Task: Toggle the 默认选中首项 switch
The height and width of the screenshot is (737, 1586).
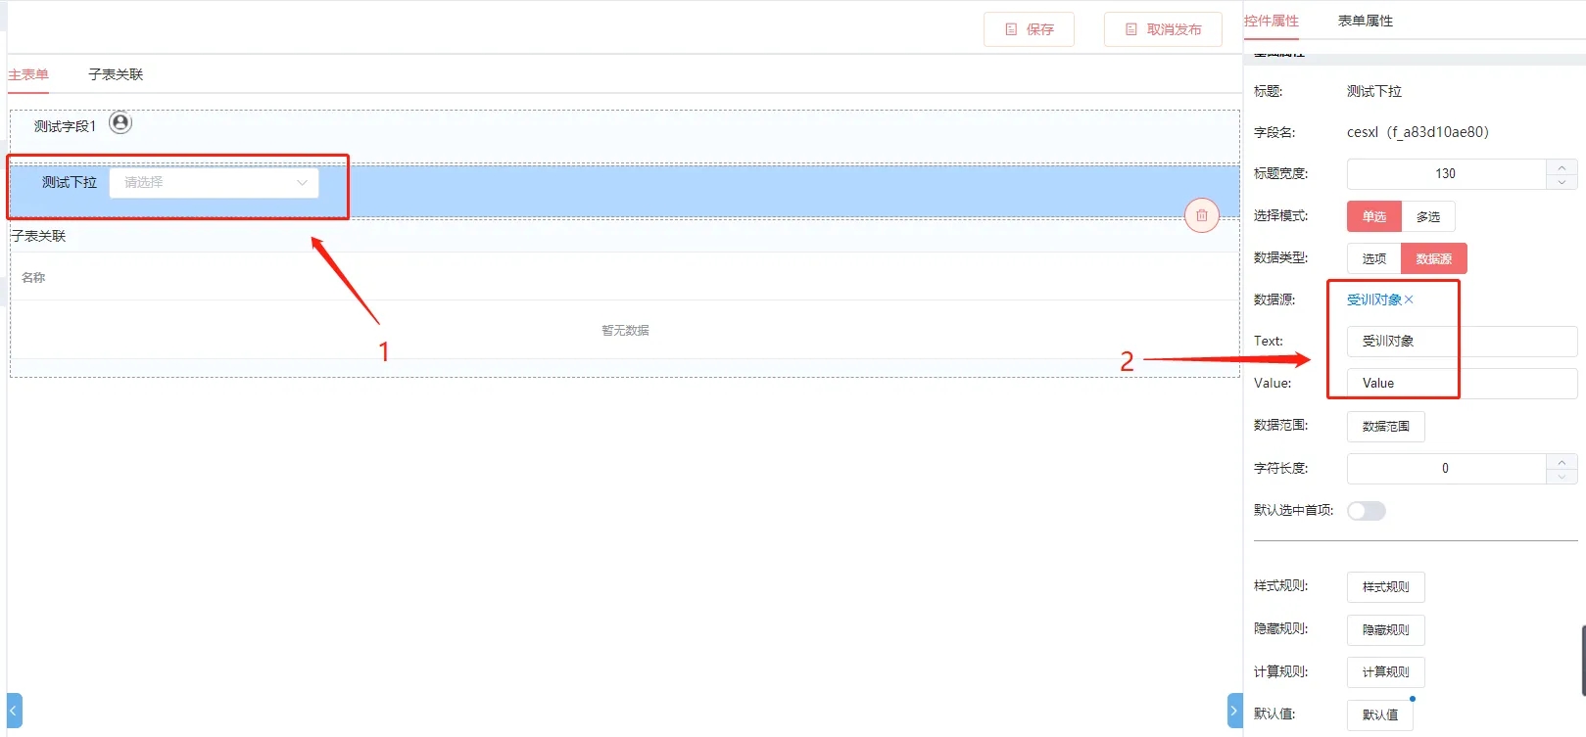Action: pos(1366,511)
